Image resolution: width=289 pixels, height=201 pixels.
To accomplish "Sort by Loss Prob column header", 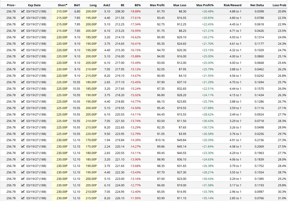I will click(279, 5).
